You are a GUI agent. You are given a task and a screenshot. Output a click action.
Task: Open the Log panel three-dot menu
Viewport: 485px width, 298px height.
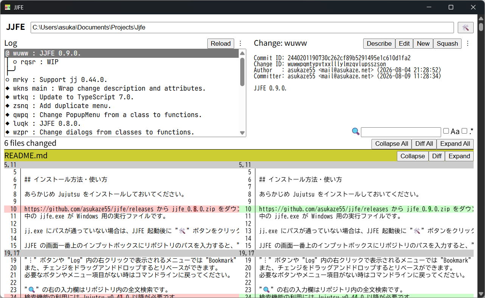[240, 43]
